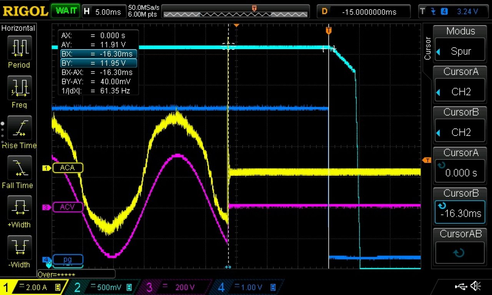Toggle channel 3 200 V tab
Viewport: 492px width, 295px height.
coord(175,287)
